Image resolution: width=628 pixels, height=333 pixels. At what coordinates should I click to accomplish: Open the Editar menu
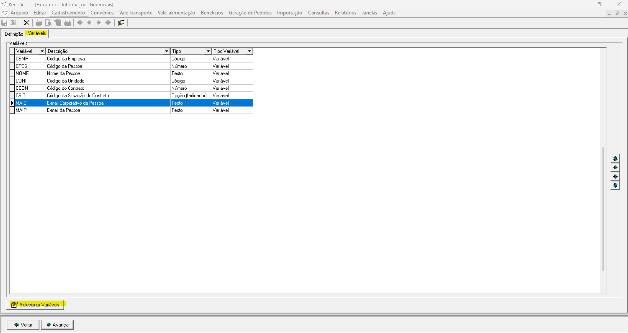click(x=40, y=13)
